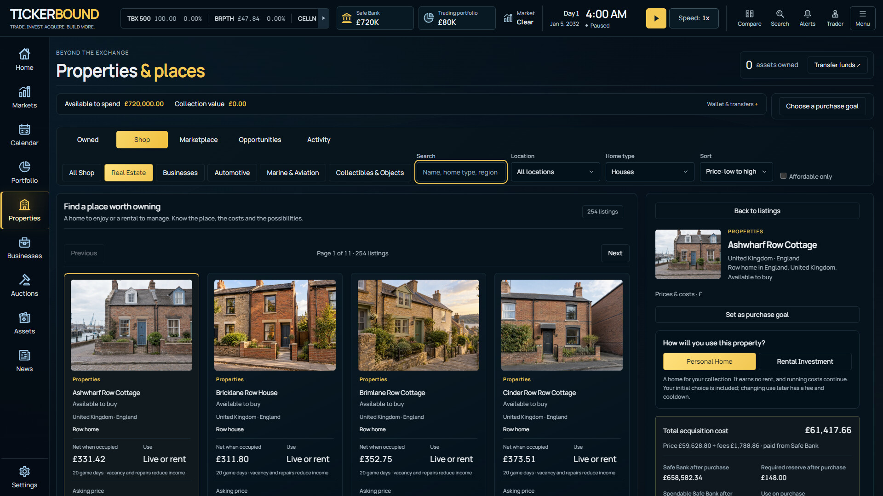Screen dimensions: 883x496
Task: Focus the Name, home type, region search field
Action: 461,172
